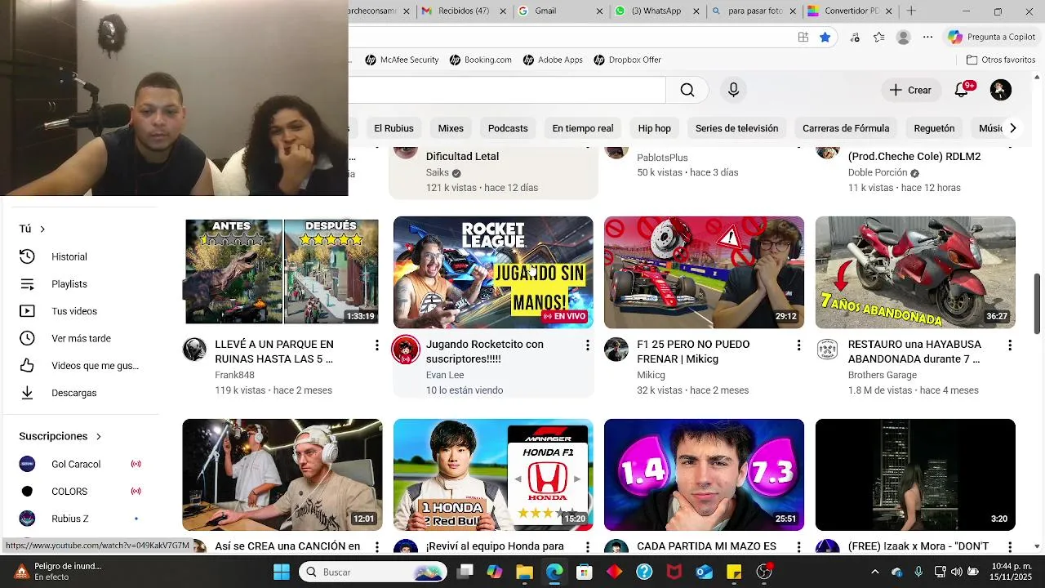Open options for Izaak x Mora video
This screenshot has width=1045, height=588.
click(x=1009, y=547)
